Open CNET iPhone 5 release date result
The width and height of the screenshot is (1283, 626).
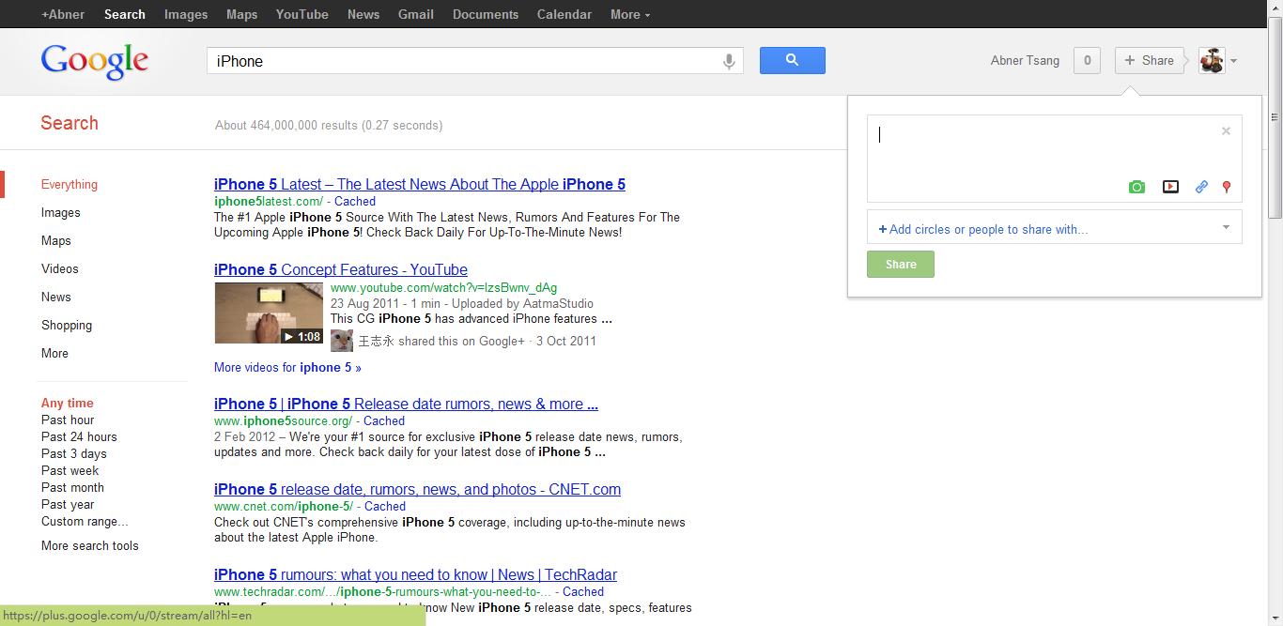pyautogui.click(x=417, y=489)
